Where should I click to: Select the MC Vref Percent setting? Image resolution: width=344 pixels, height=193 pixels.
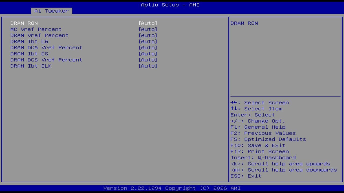[x=36, y=29]
